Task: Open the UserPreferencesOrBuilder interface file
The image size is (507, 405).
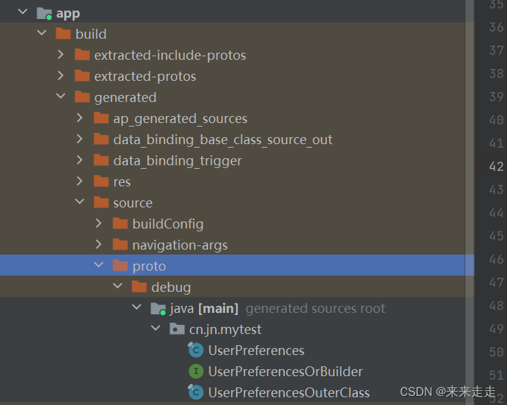Action: [285, 372]
